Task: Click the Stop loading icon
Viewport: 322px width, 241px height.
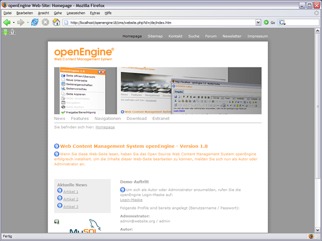Action: 46,22
